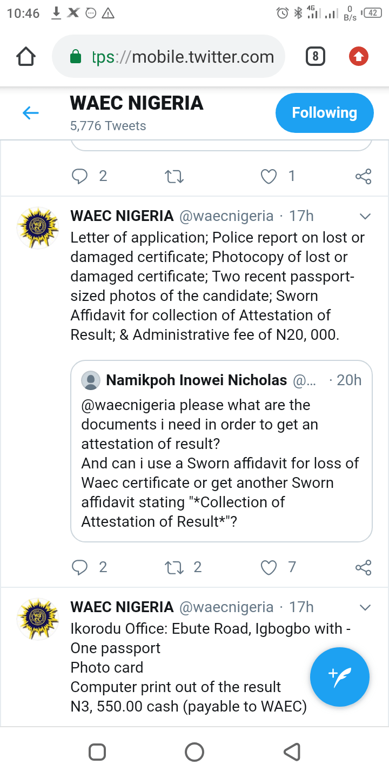Toggle the Following button for WAEC NIGERIA
The width and height of the screenshot is (389, 778).
[325, 113]
